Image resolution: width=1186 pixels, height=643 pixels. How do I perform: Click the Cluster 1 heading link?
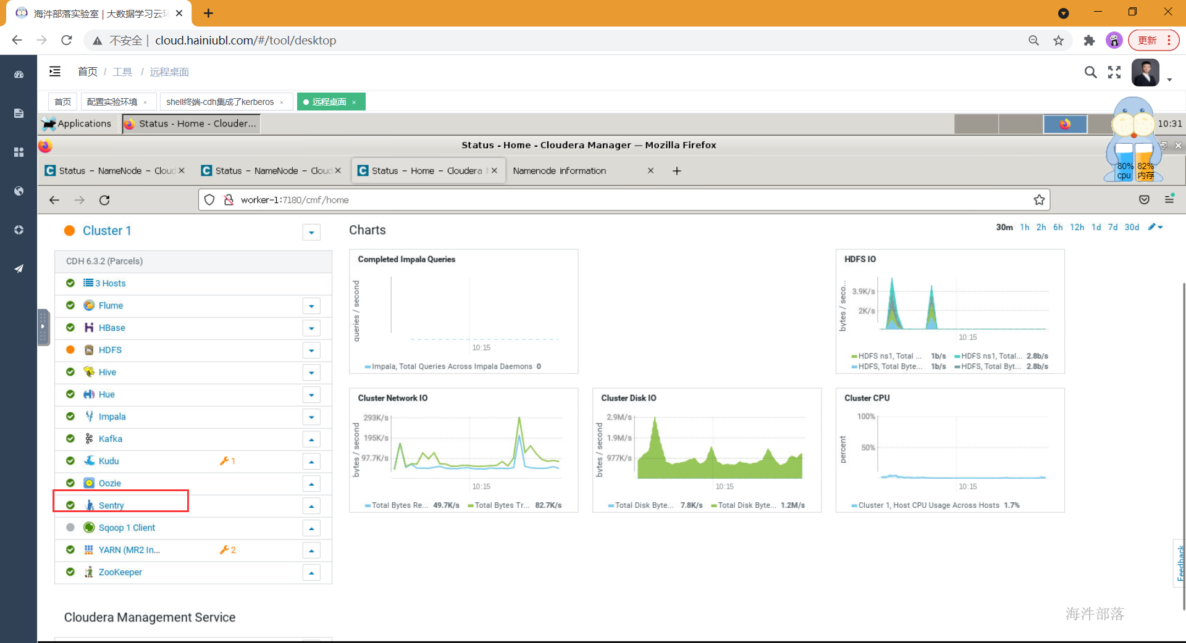point(107,231)
